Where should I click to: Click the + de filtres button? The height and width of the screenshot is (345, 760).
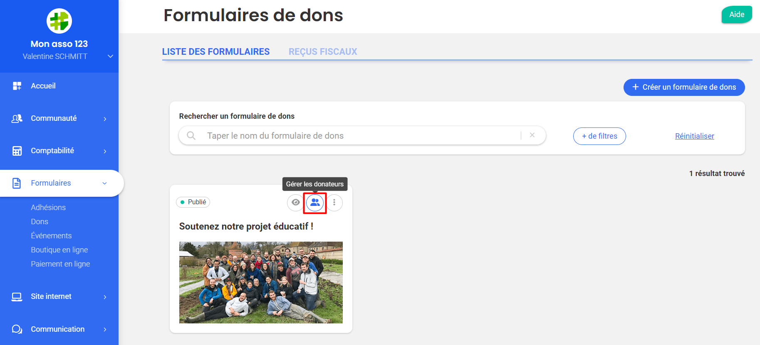coord(599,136)
